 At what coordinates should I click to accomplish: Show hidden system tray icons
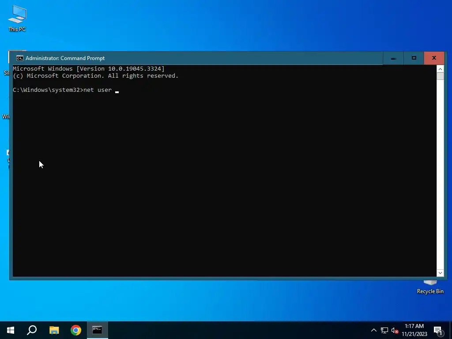(x=373, y=330)
